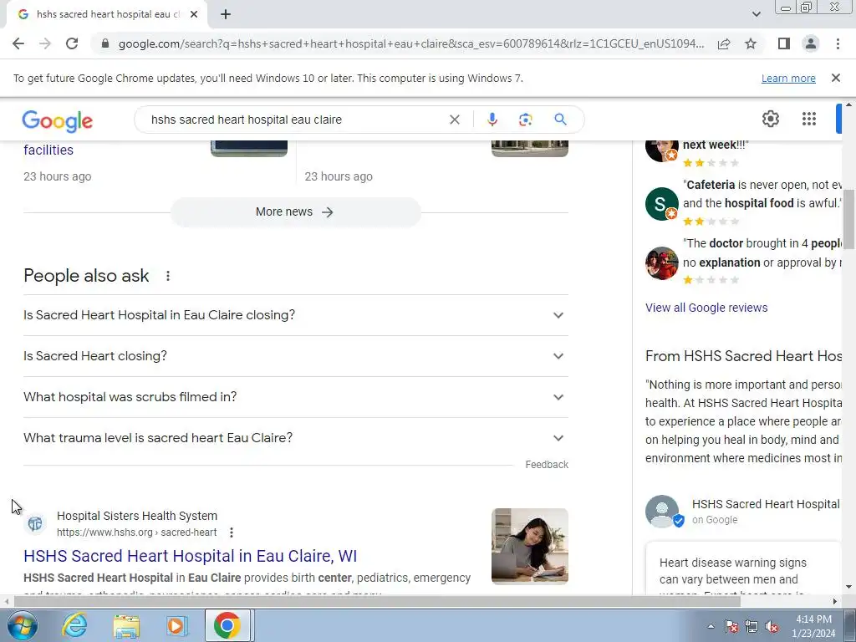Go to the Google homepage logo

coord(58,120)
